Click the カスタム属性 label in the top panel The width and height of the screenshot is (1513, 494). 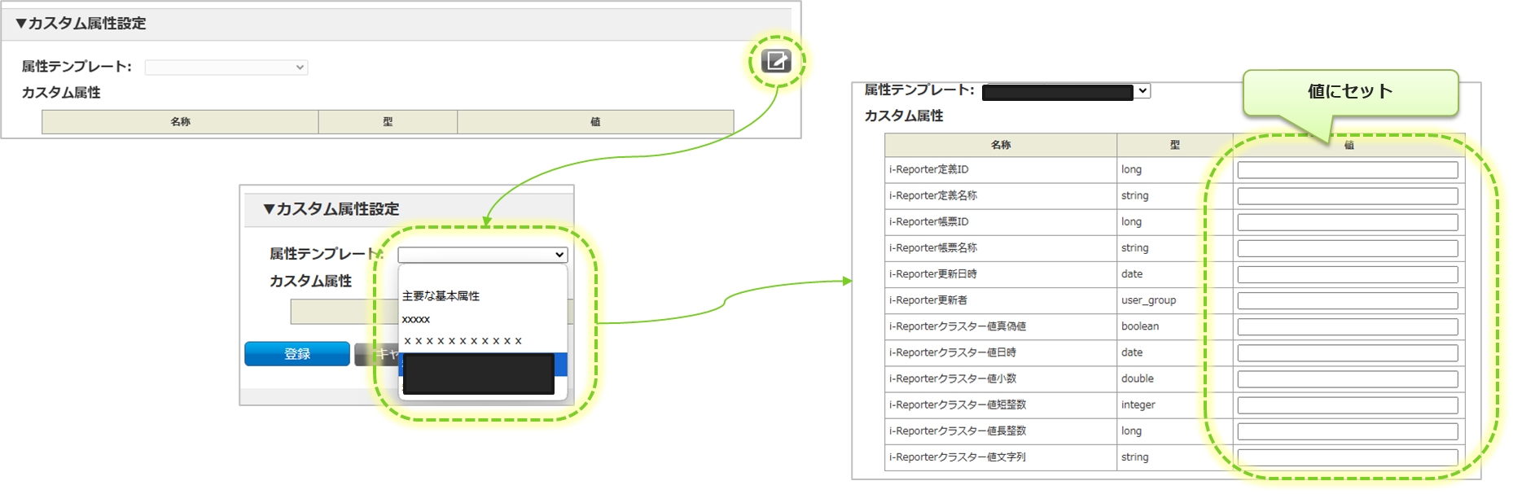pyautogui.click(x=61, y=93)
